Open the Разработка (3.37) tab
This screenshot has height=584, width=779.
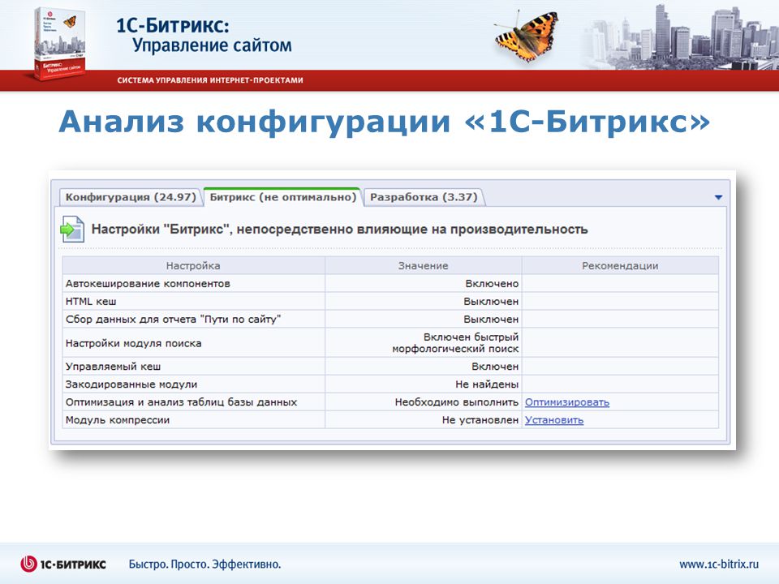[424, 197]
